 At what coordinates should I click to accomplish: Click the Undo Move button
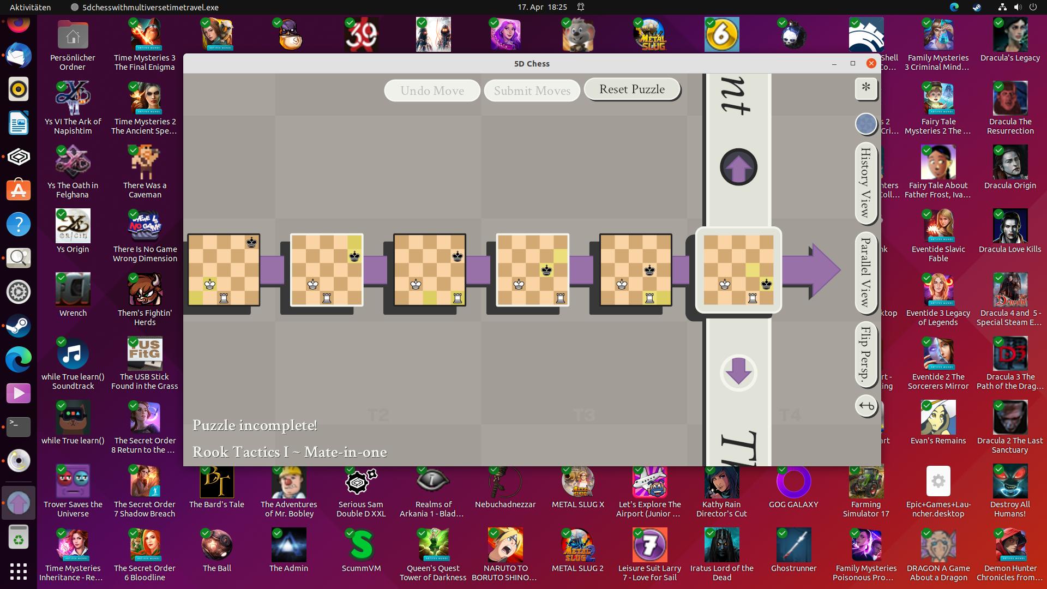[432, 91]
